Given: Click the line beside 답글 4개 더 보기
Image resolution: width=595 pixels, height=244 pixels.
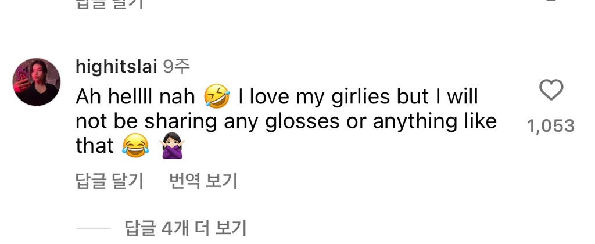Looking at the screenshot, I should pos(93,228).
